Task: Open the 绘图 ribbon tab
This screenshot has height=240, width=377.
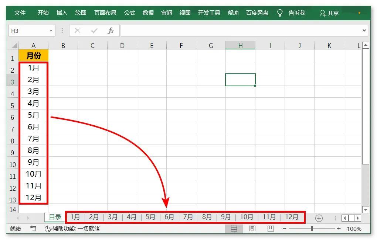Action: (81, 13)
